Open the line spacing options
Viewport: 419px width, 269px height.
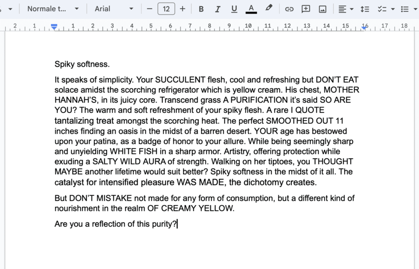[x=365, y=9]
